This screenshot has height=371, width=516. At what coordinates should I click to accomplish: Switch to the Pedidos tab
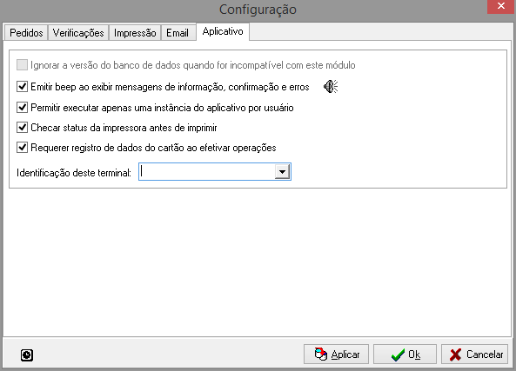point(26,33)
